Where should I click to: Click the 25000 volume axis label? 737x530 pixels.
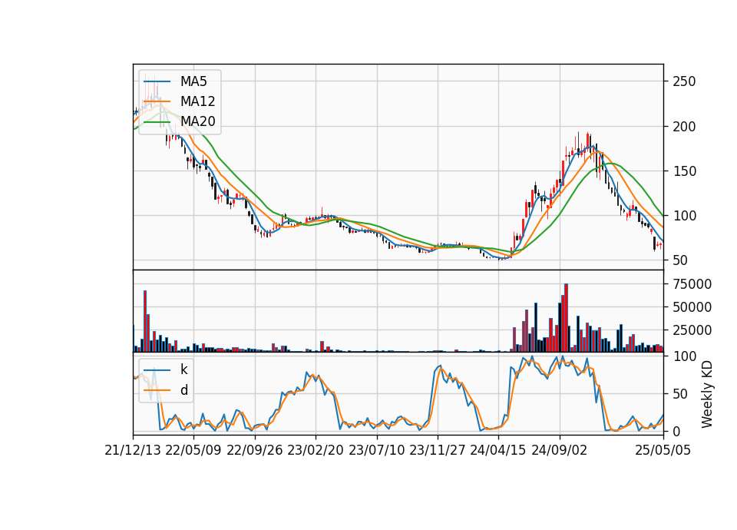pyautogui.click(x=692, y=330)
